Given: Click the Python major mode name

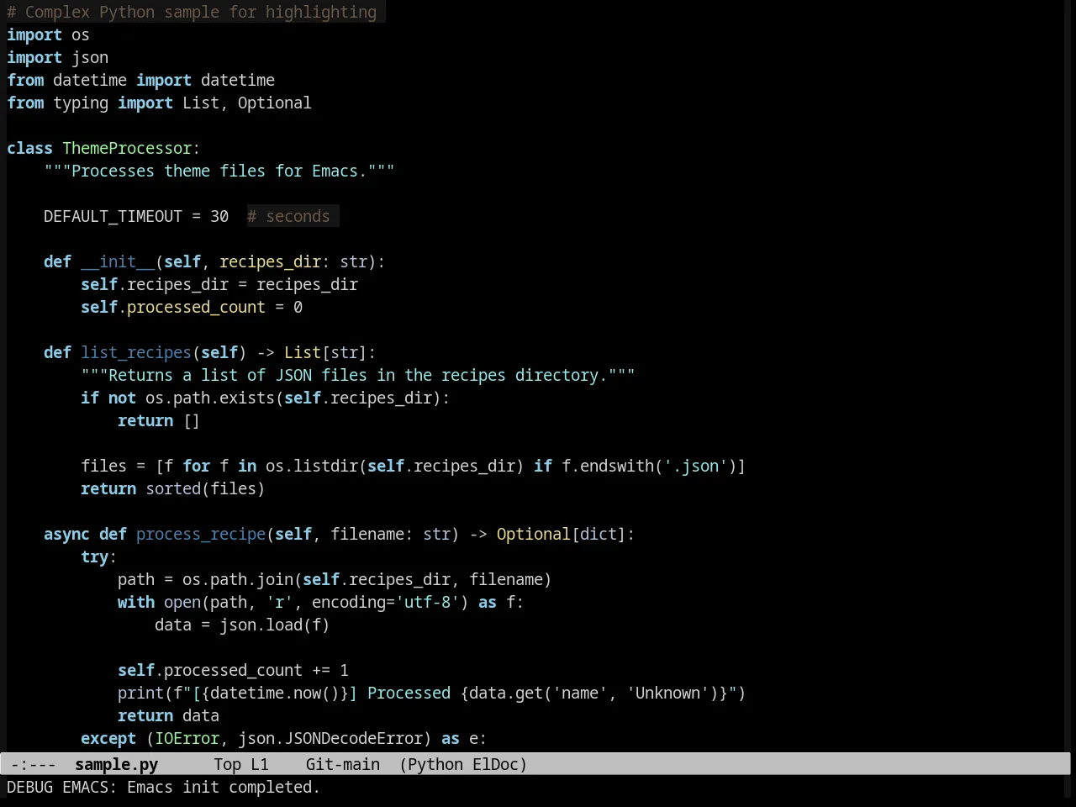Looking at the screenshot, I should pyautogui.click(x=435, y=764).
